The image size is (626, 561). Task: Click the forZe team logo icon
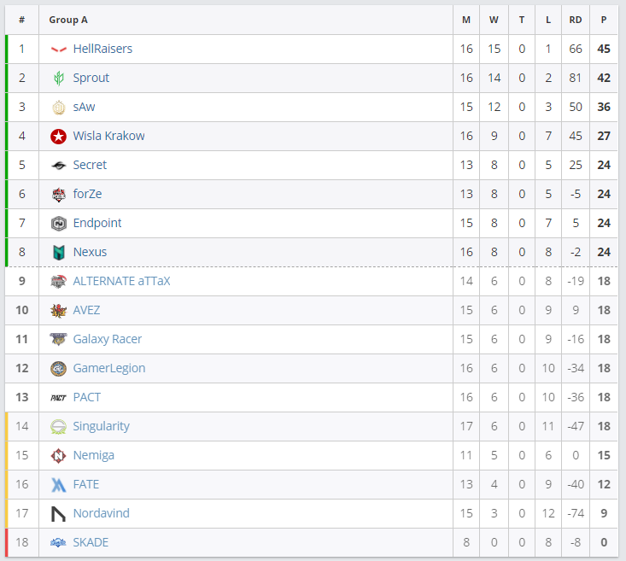tap(58, 195)
